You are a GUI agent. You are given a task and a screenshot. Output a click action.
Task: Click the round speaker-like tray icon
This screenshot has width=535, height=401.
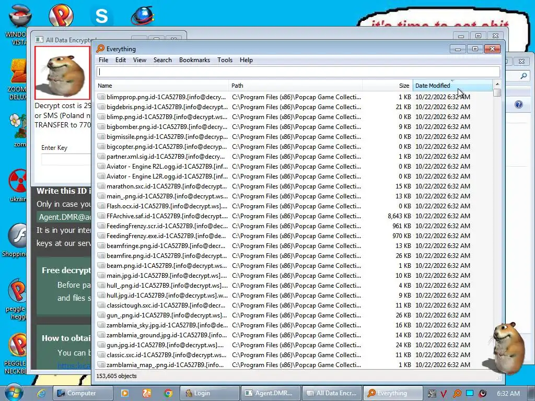pos(482,394)
